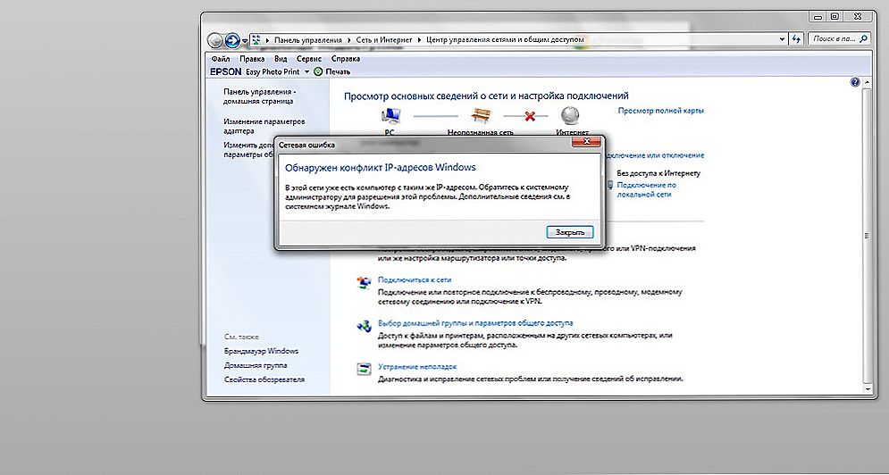Click the vertical scrollbar thumb
Image resolution: width=889 pixels, height=475 pixels.
tap(867, 235)
